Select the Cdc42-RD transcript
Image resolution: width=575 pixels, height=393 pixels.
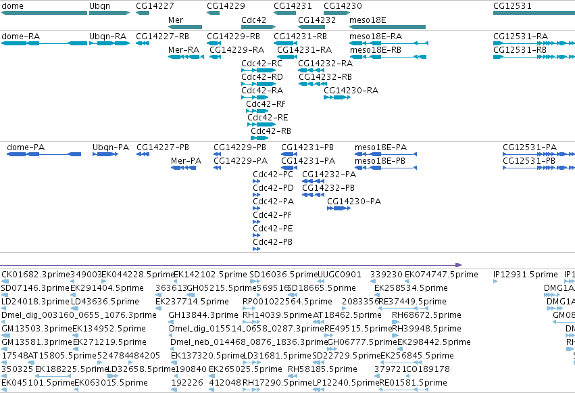click(x=259, y=84)
